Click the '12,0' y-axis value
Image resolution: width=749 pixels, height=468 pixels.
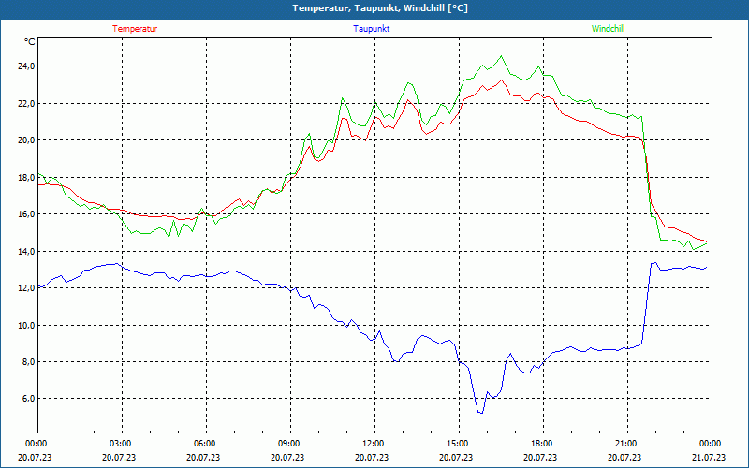(x=26, y=288)
